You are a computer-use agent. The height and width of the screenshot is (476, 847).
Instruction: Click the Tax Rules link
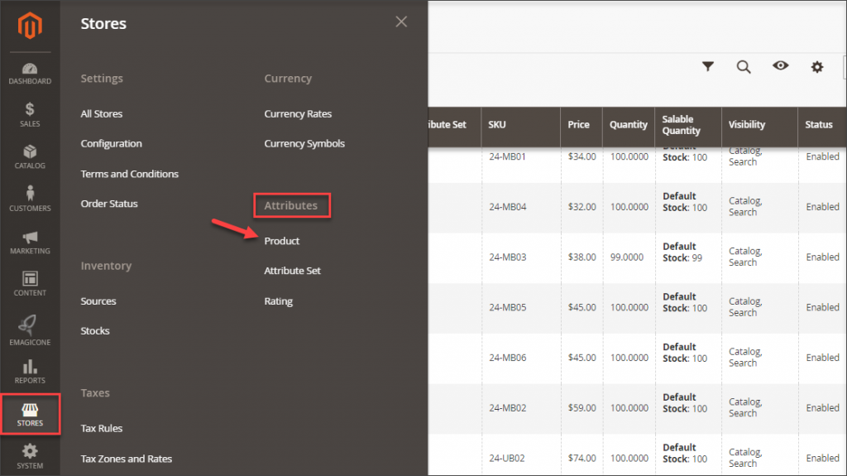click(x=101, y=428)
